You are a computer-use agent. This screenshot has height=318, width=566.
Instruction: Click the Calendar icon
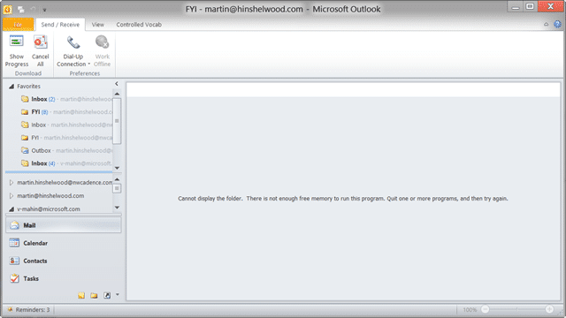[14, 243]
